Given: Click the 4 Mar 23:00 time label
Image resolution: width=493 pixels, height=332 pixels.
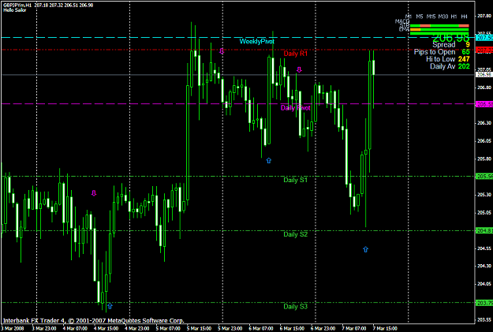Looking at the screenshot, I should 137,329.
